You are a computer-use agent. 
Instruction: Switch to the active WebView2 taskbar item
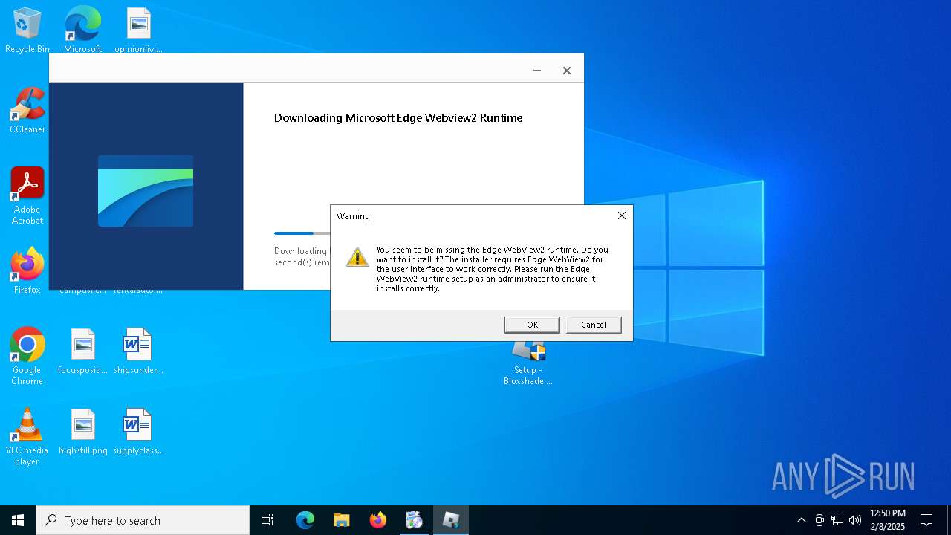tap(451, 520)
